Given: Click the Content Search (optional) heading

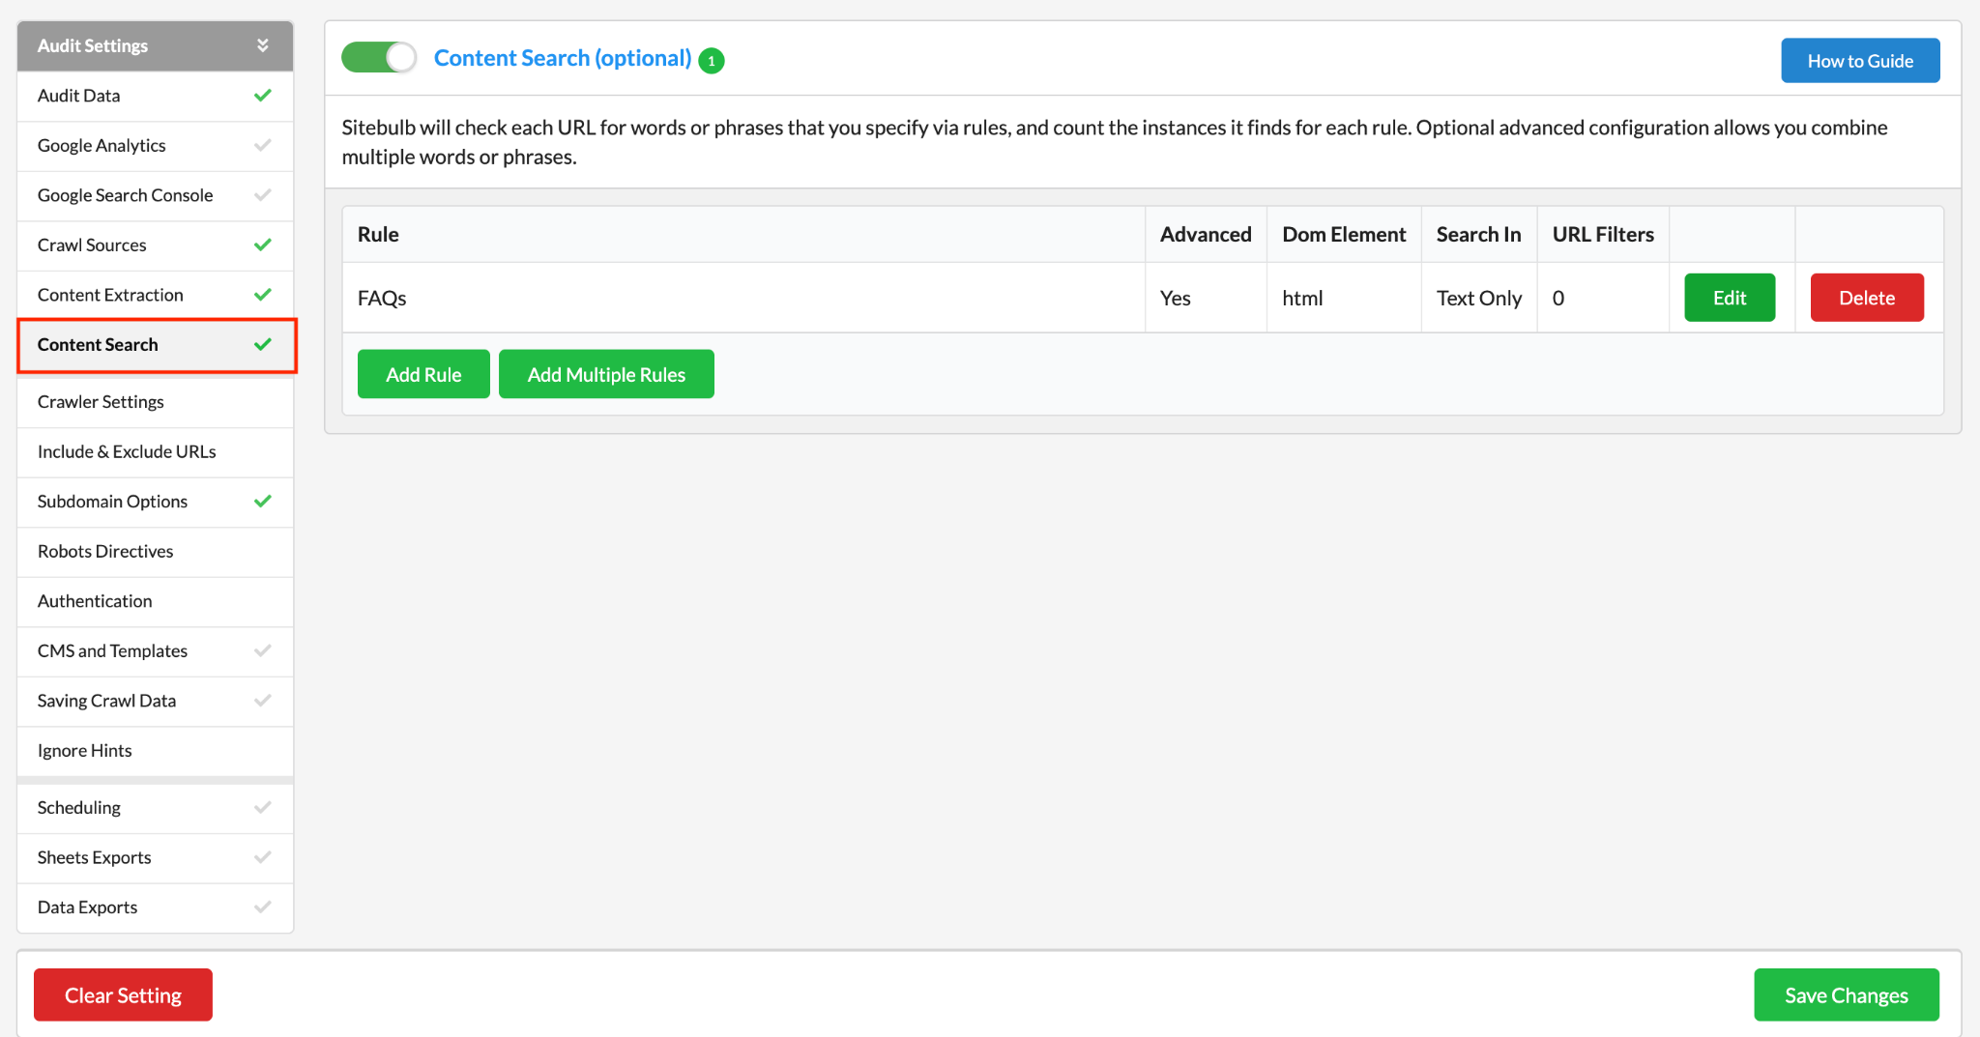Looking at the screenshot, I should 563,58.
